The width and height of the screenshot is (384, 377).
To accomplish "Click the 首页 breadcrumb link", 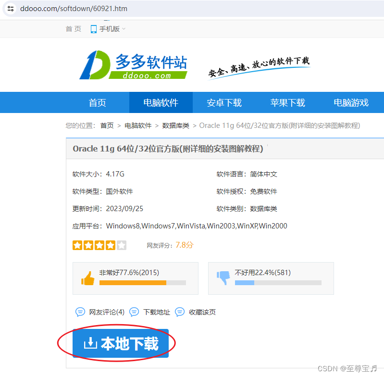I will click(x=107, y=126).
